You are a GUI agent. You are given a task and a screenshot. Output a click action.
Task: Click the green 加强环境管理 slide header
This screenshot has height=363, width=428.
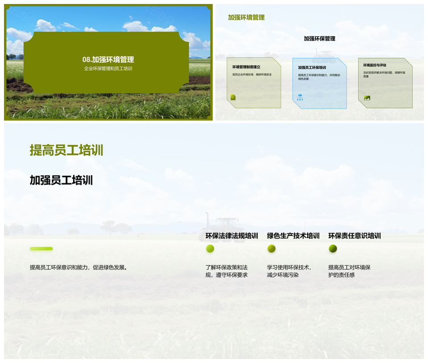point(246,17)
